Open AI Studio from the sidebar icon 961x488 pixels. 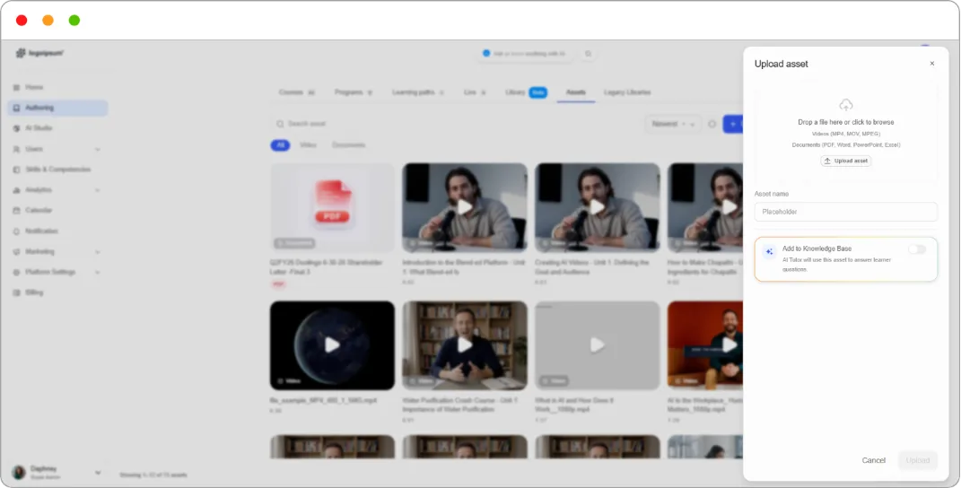[16, 129]
